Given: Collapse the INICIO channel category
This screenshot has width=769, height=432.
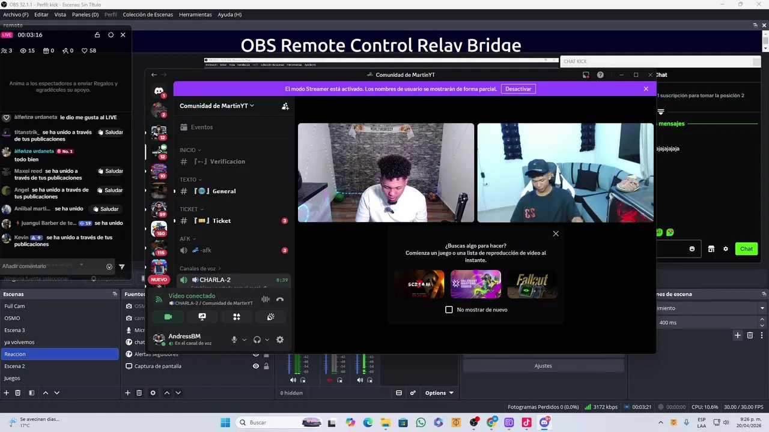Looking at the screenshot, I should click(x=190, y=150).
